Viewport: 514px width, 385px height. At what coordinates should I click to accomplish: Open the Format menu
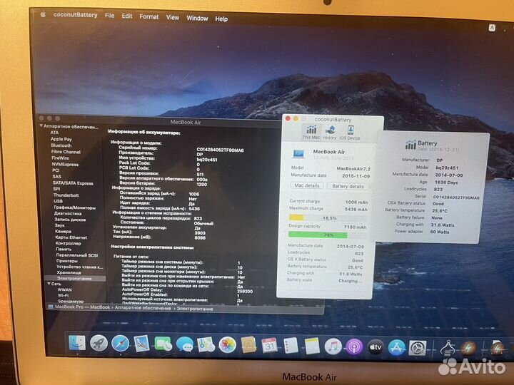148,16
